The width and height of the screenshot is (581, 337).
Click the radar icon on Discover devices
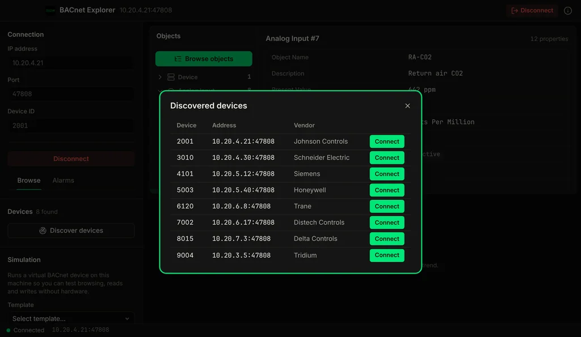point(43,231)
